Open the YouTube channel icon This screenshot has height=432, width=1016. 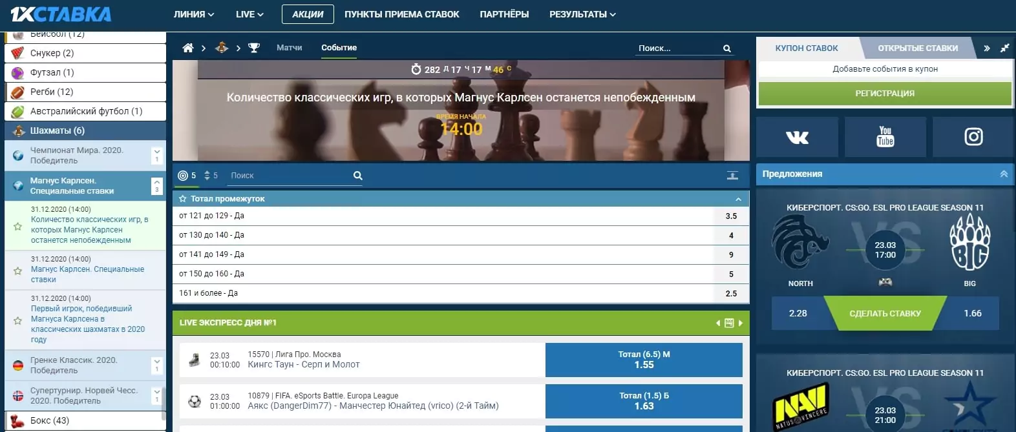885,137
